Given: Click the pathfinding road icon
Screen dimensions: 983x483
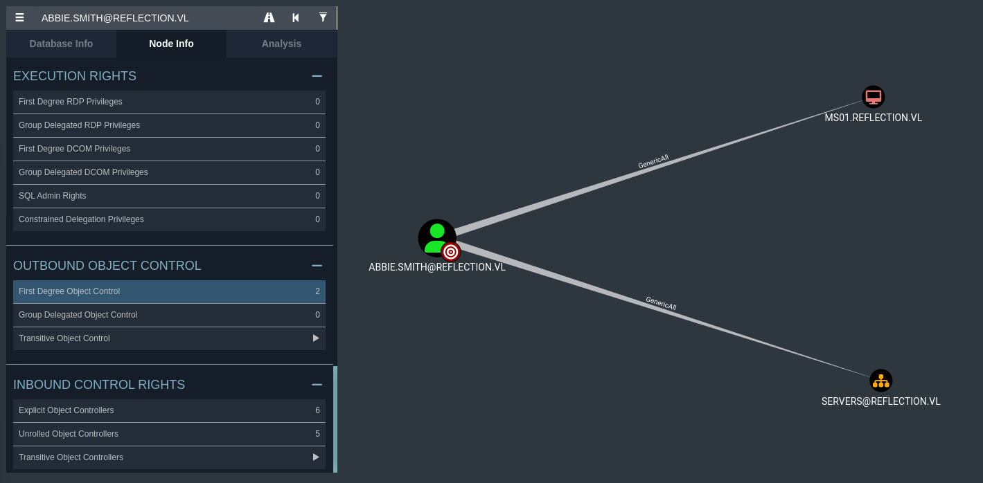Looking at the screenshot, I should pos(269,18).
